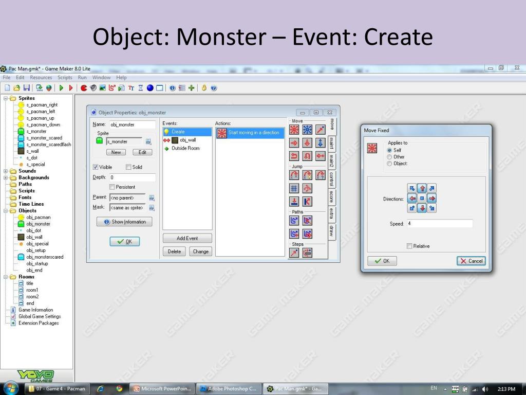The image size is (526, 395).
Task: Expand the Backgrounds folder
Action: [6, 177]
